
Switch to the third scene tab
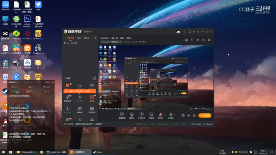pyautogui.click(x=87, y=38)
